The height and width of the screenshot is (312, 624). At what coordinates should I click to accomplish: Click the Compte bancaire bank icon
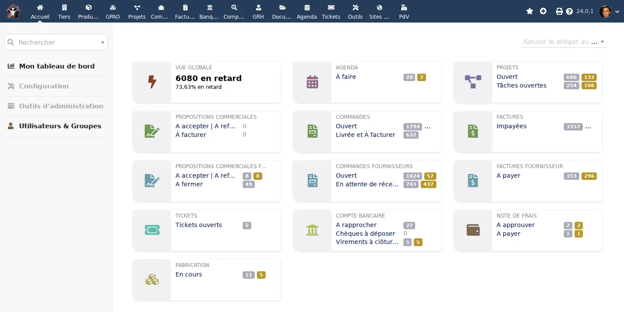point(312,230)
